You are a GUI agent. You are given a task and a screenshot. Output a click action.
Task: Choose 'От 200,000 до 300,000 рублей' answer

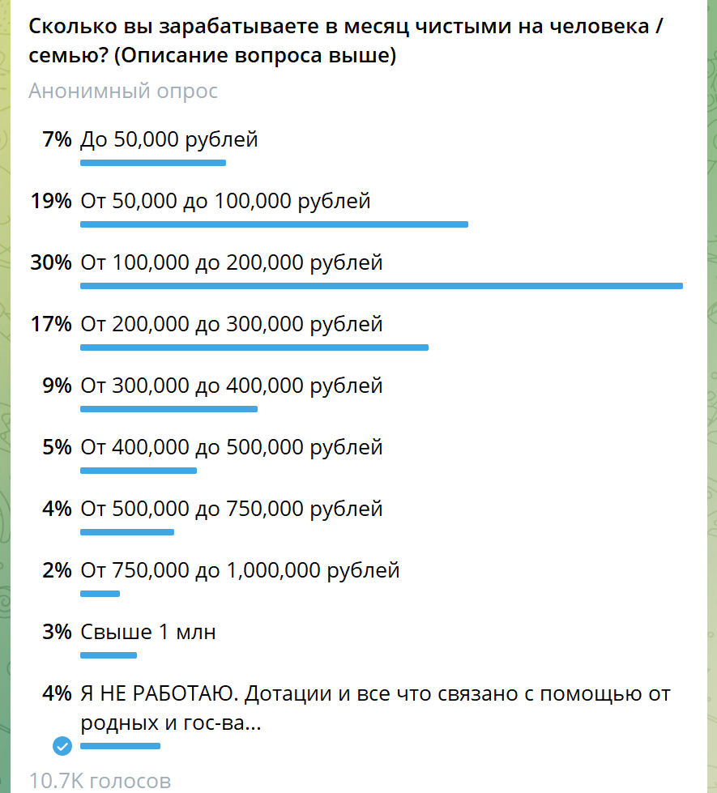tap(231, 324)
